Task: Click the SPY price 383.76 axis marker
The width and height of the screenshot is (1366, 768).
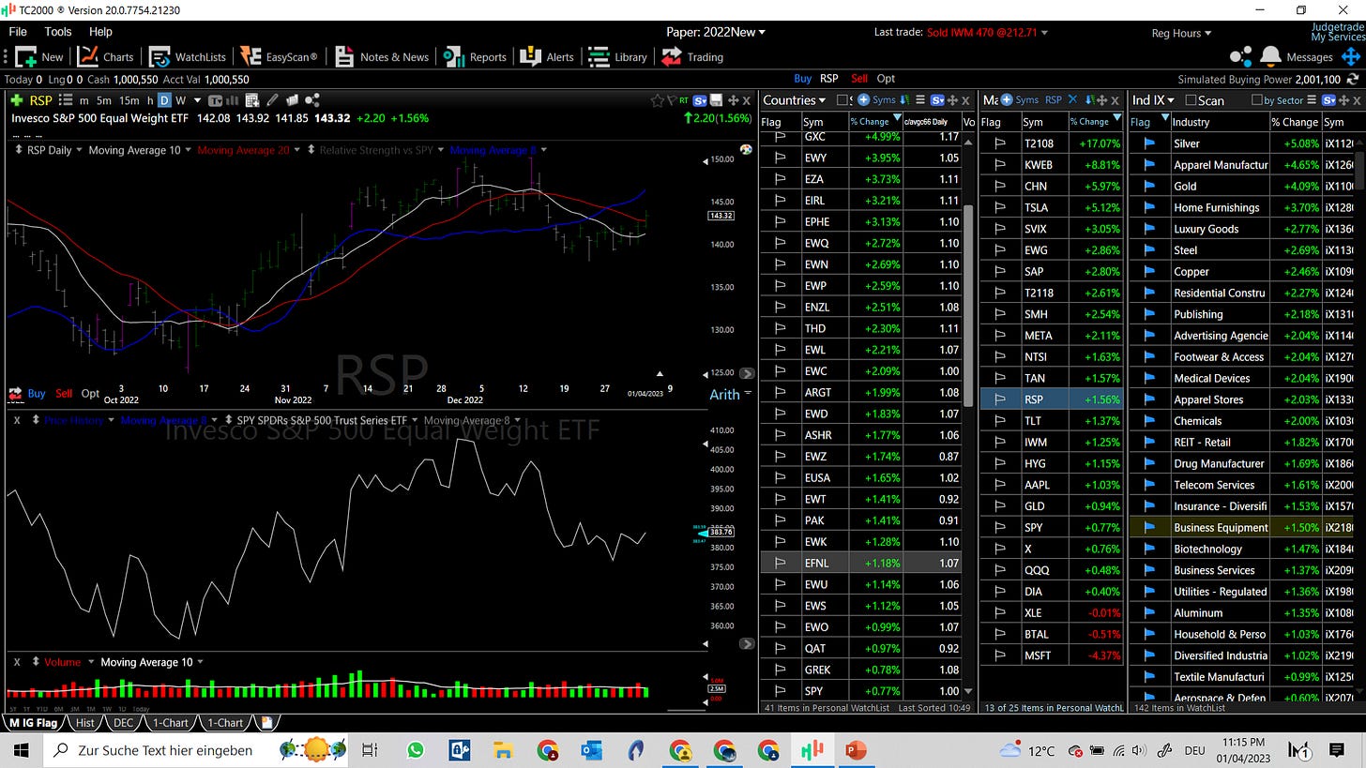Action: tap(722, 532)
